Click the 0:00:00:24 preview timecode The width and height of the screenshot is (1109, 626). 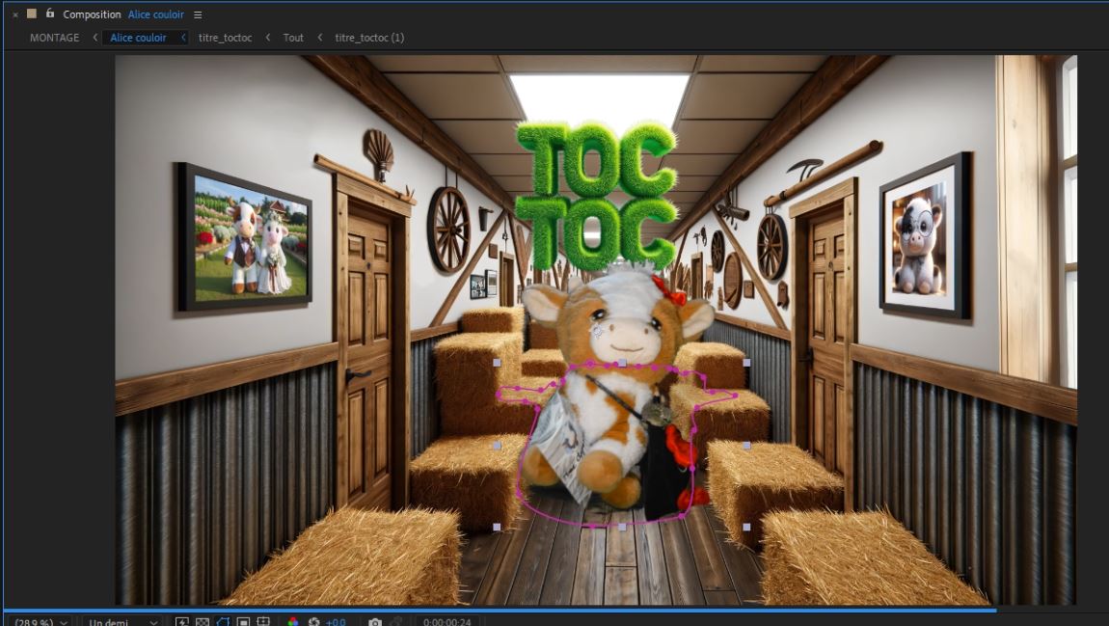447,621
